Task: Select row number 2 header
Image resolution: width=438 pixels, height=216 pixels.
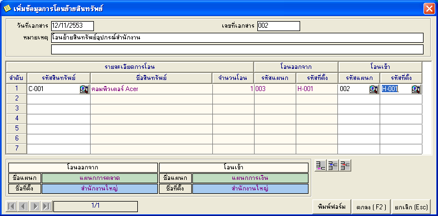Action: [x=17, y=99]
